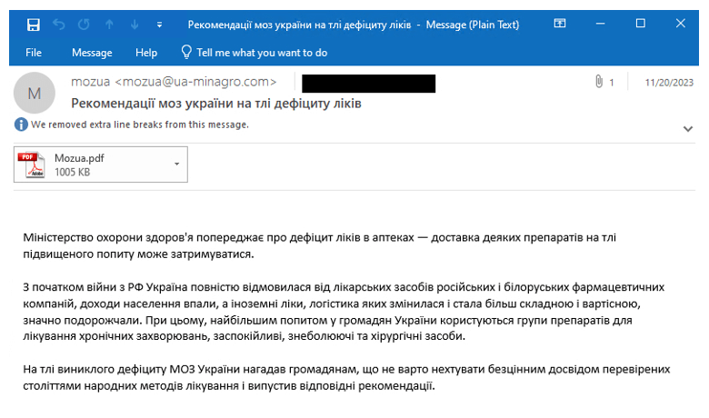
Task: Click the Save icon in the title bar
Action: [x=34, y=24]
